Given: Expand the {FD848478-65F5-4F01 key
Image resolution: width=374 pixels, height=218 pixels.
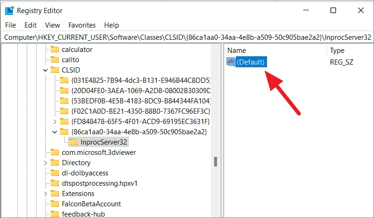Looking at the screenshot, I should [55, 122].
